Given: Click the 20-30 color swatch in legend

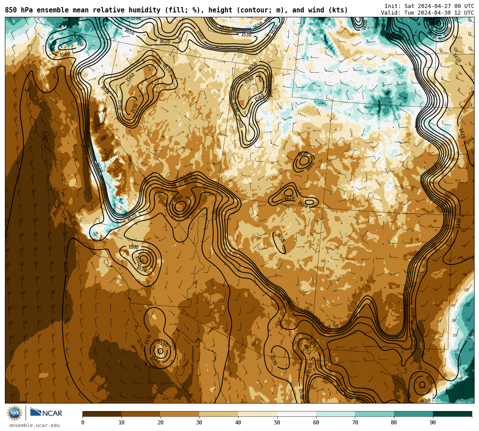Looking at the screenshot, I should click(180, 414).
